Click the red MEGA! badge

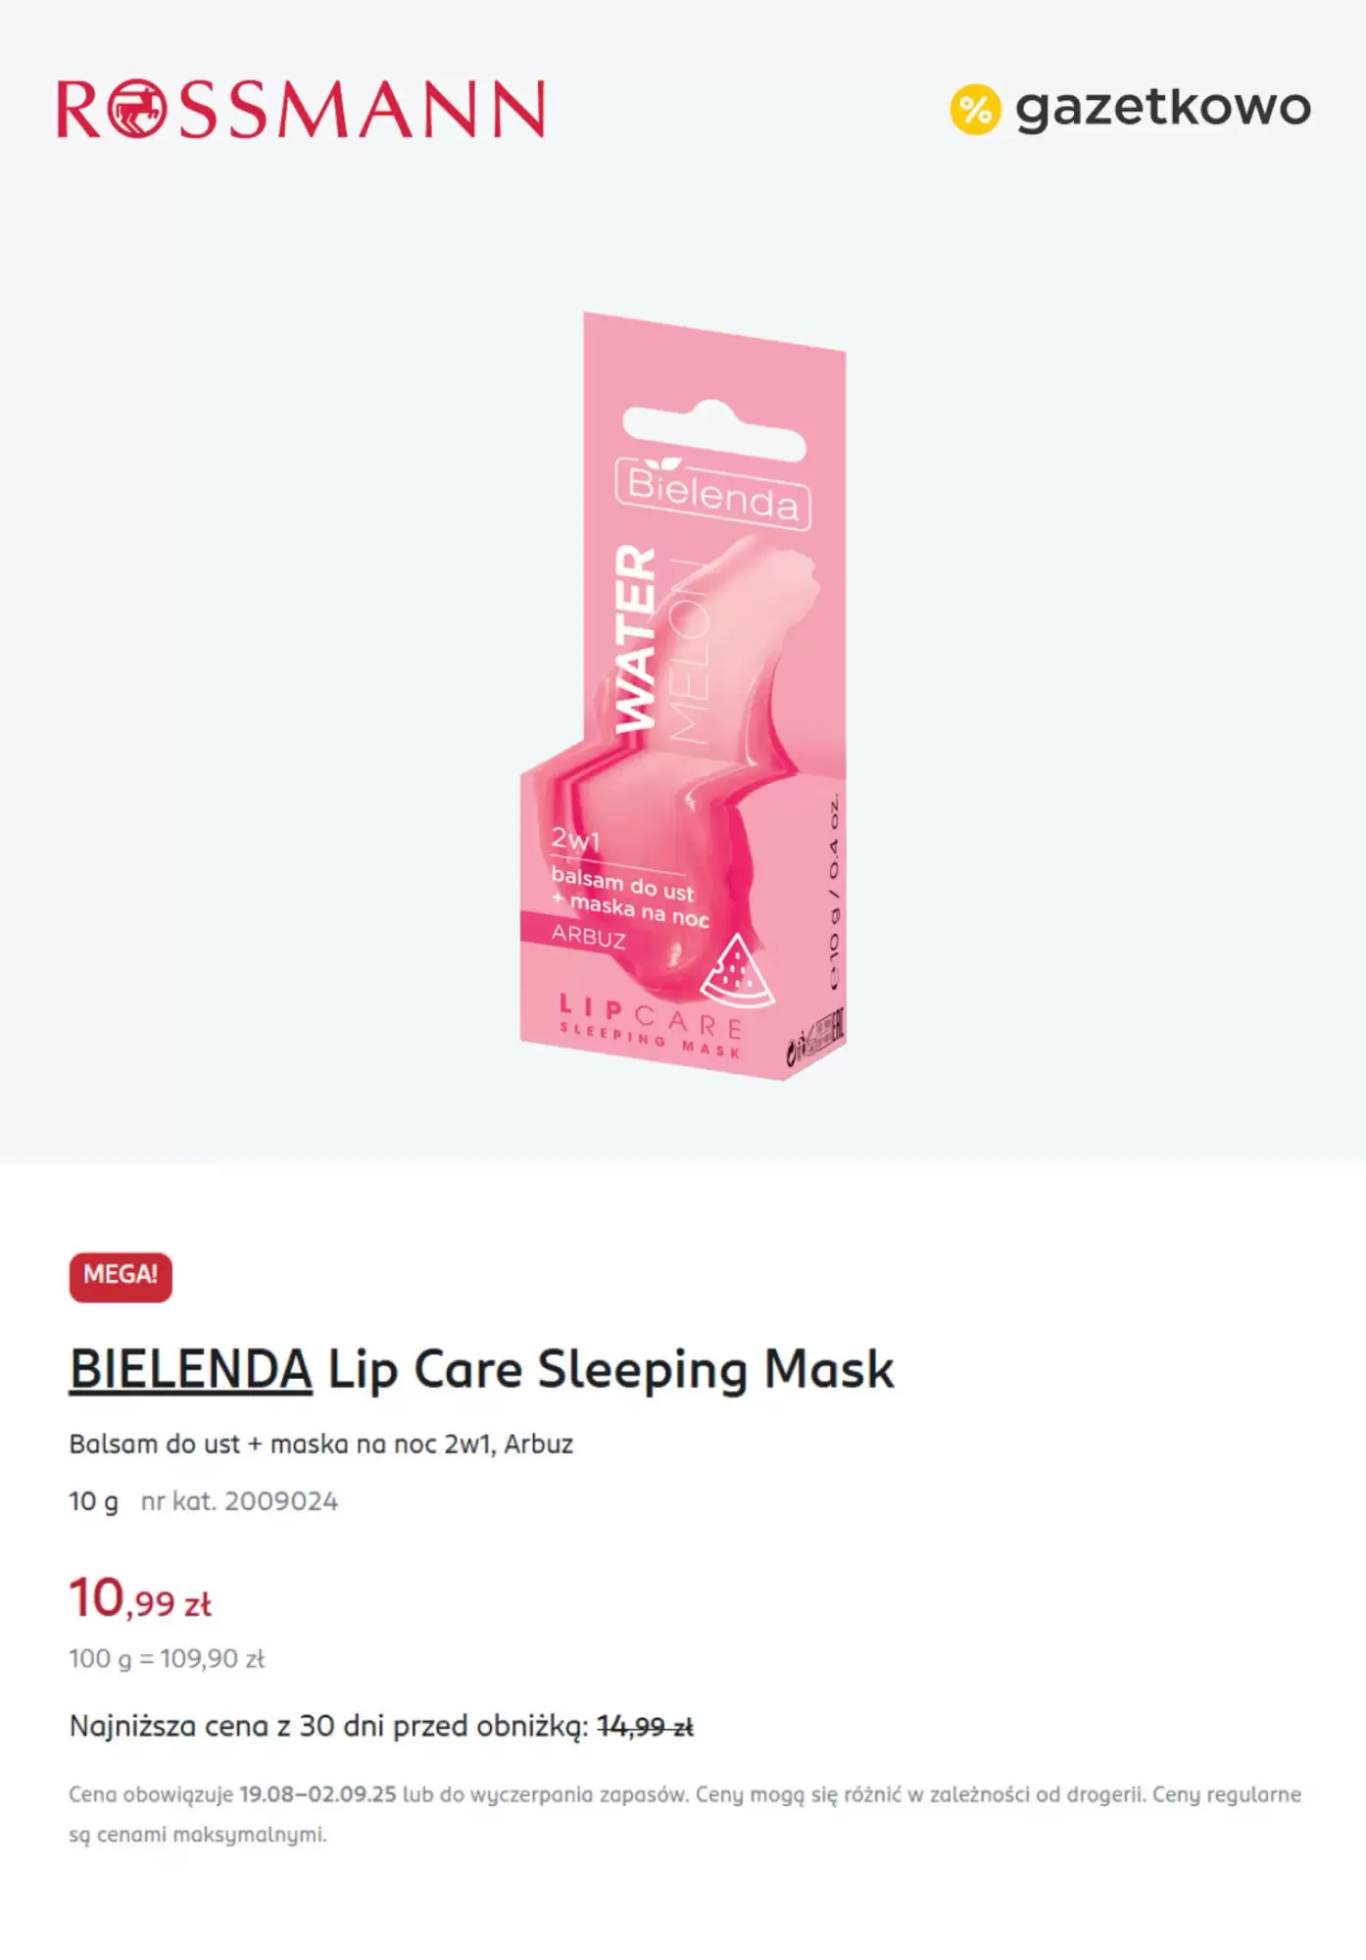tap(121, 1277)
